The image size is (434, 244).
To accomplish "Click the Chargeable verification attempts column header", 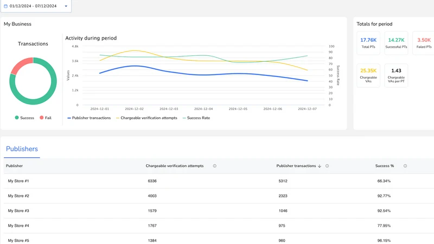I will (x=175, y=166).
